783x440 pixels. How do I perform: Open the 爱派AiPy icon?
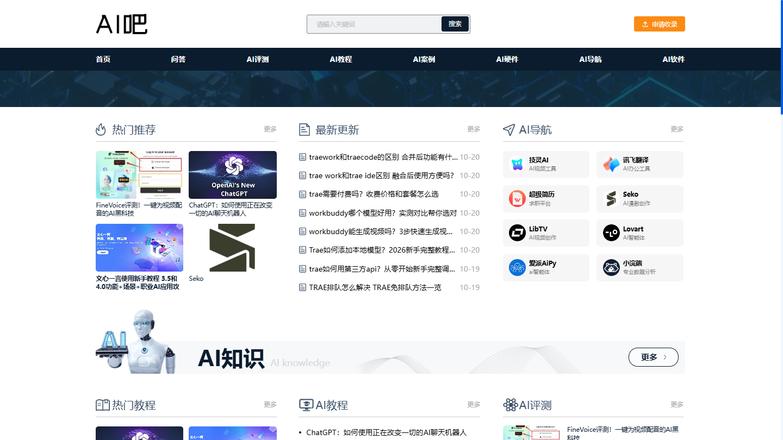517,267
